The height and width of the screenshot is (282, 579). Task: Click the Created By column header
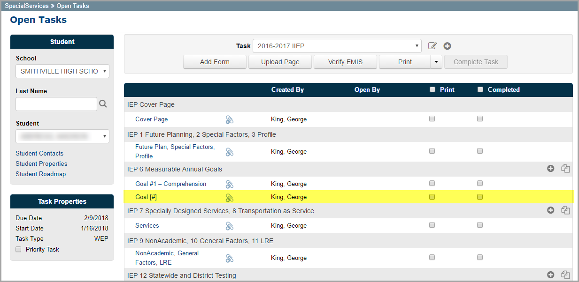pos(287,89)
